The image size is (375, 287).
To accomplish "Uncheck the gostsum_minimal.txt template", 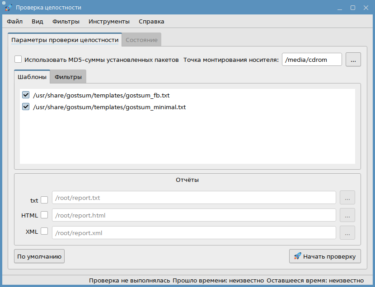I will click(26, 107).
